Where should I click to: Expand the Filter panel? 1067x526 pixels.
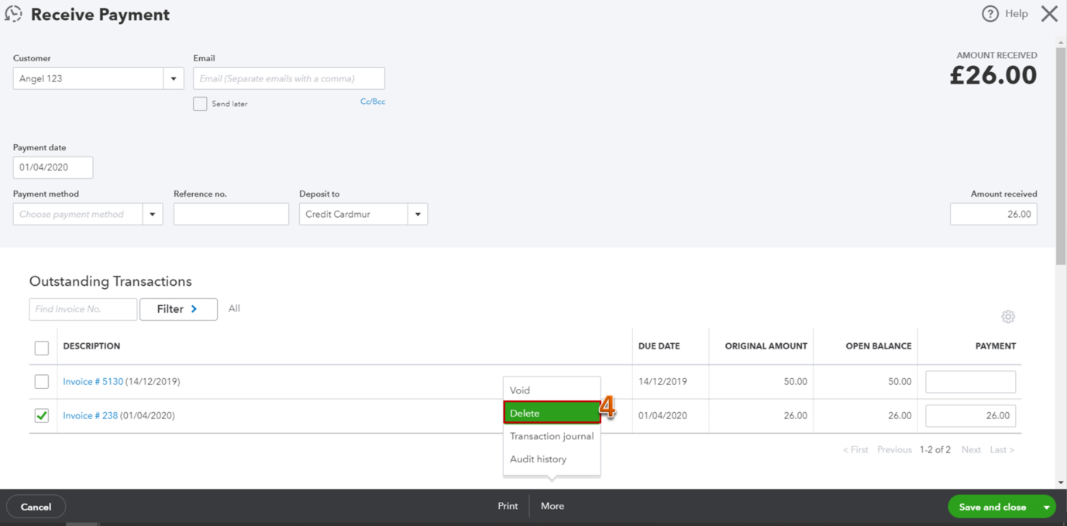coord(178,308)
